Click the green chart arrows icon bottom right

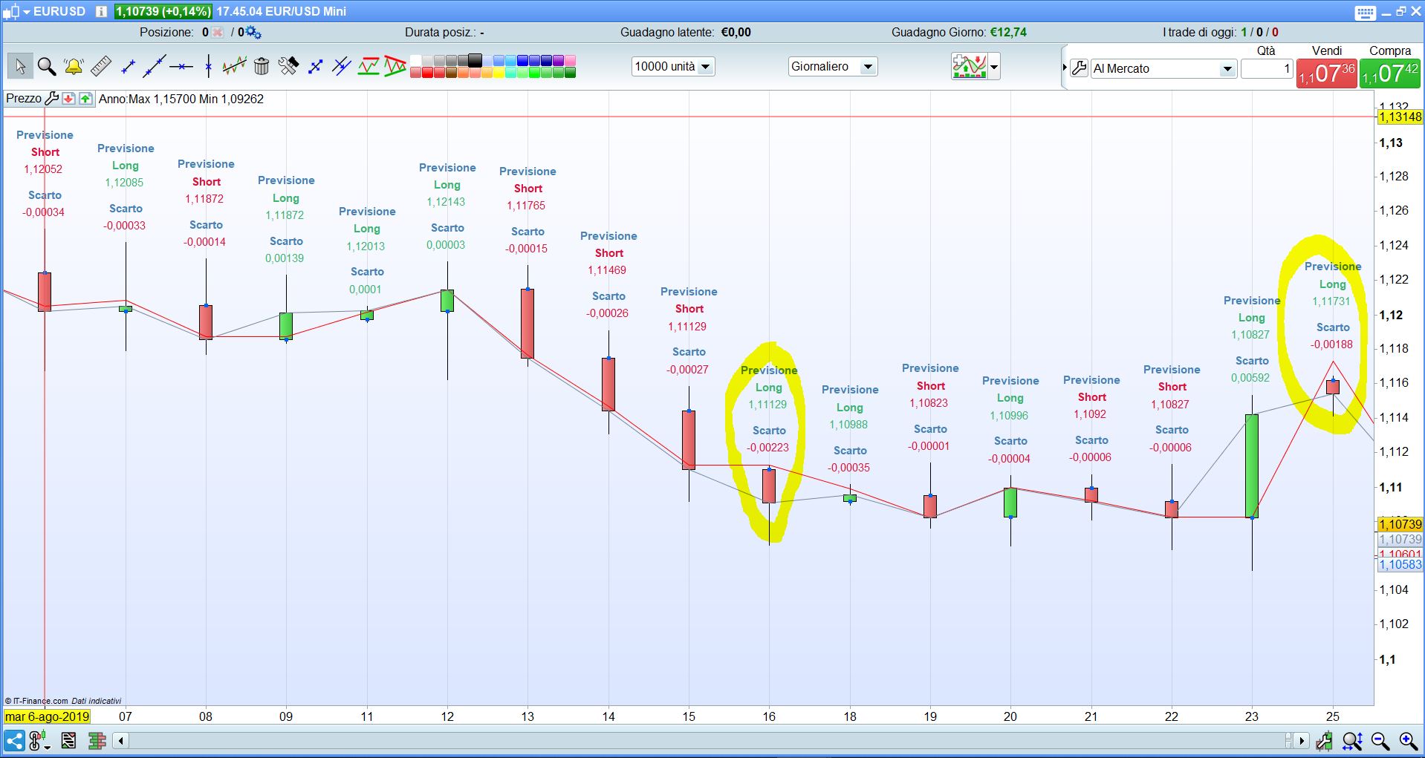1324,740
